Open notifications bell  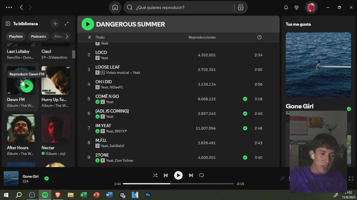[x=286, y=7]
